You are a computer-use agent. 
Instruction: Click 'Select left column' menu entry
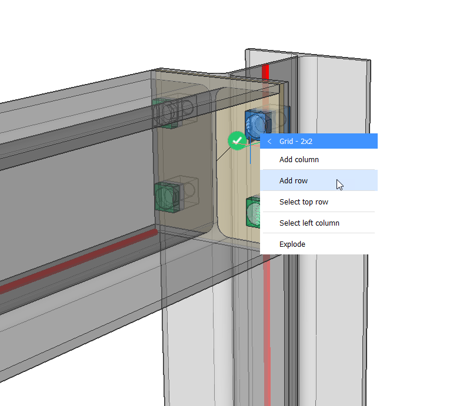pos(309,223)
